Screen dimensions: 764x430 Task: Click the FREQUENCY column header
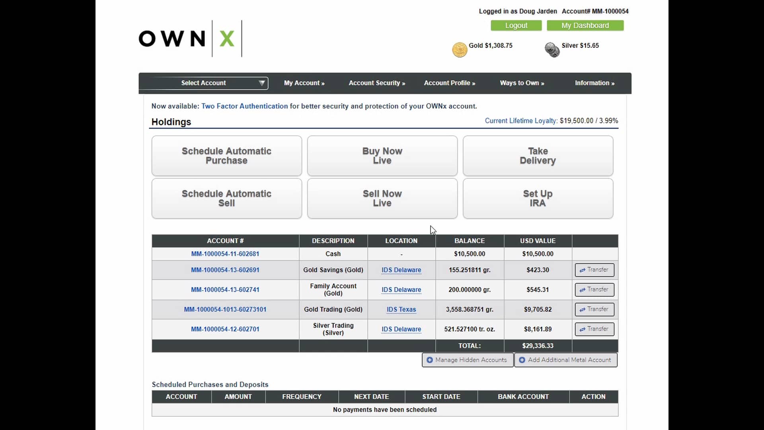(x=302, y=397)
